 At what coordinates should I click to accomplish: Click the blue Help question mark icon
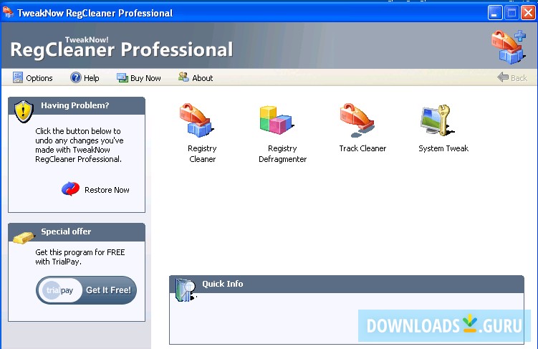[75, 77]
